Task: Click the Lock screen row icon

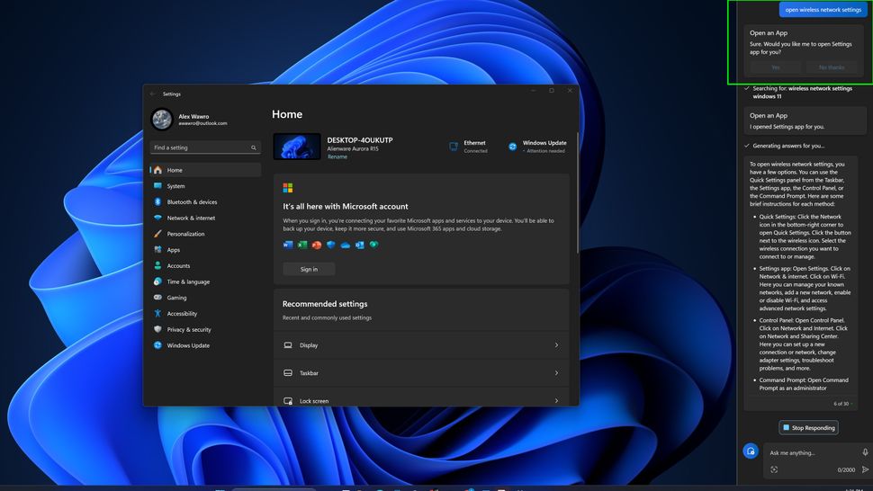Action: click(288, 401)
